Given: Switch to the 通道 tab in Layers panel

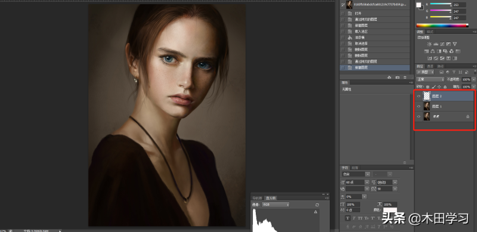Looking at the screenshot, I should (x=430, y=66).
